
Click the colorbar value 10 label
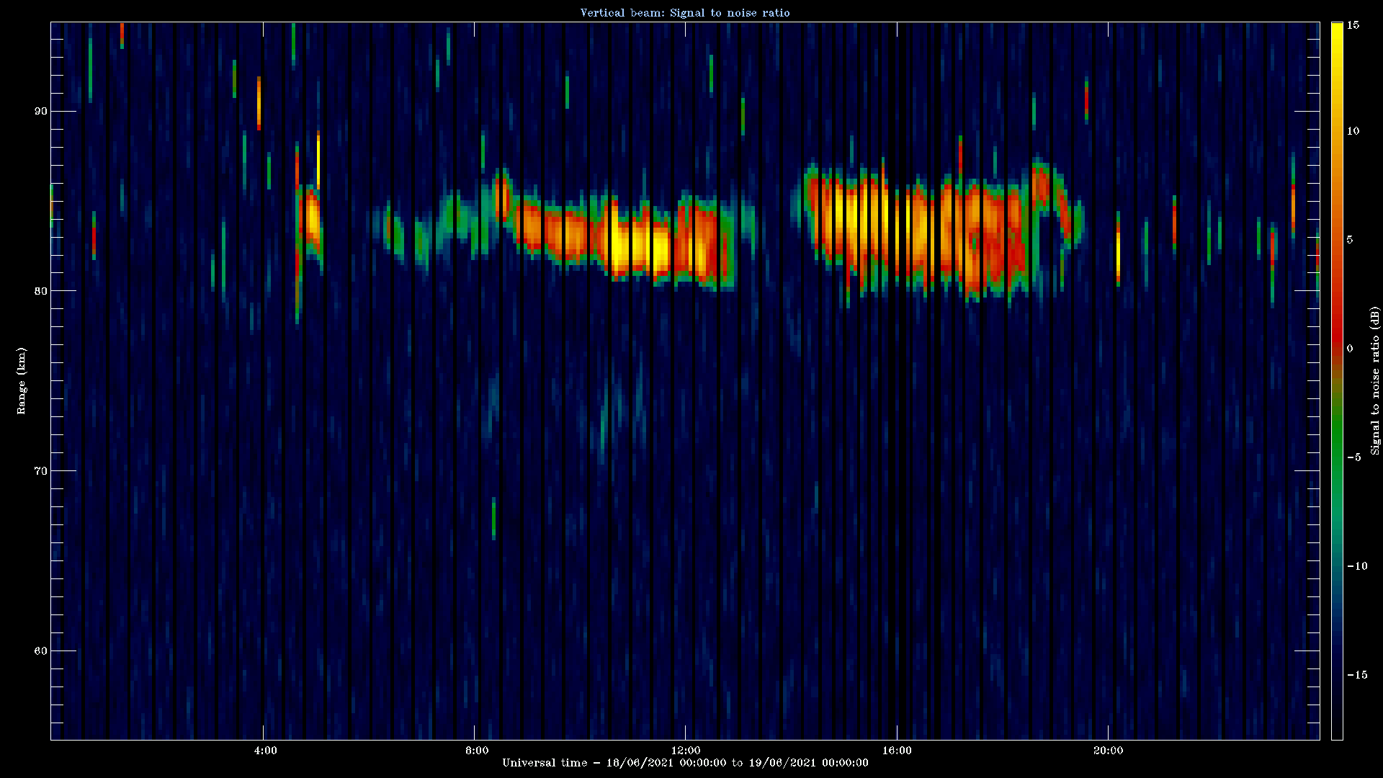1353,131
